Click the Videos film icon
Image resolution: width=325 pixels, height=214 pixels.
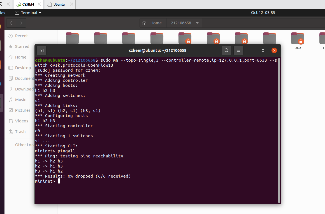point(11,121)
